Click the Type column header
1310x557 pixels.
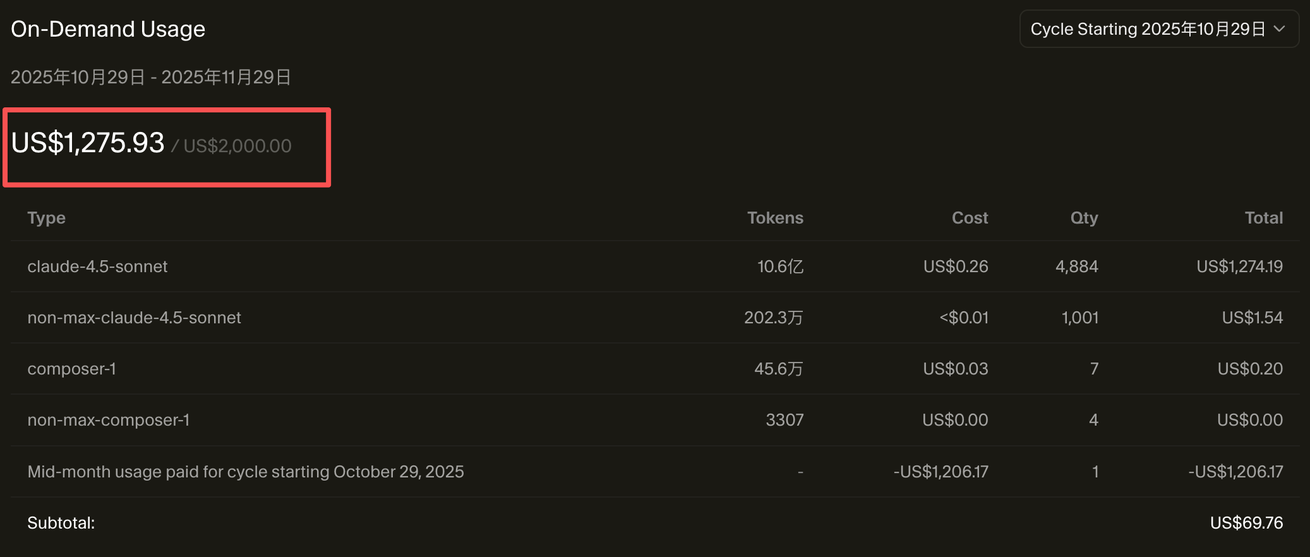click(46, 218)
